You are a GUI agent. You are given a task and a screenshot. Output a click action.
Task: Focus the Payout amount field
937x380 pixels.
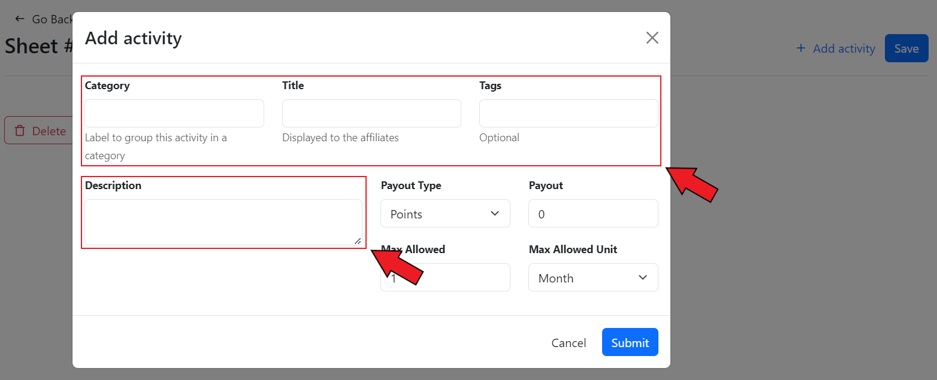click(x=593, y=214)
